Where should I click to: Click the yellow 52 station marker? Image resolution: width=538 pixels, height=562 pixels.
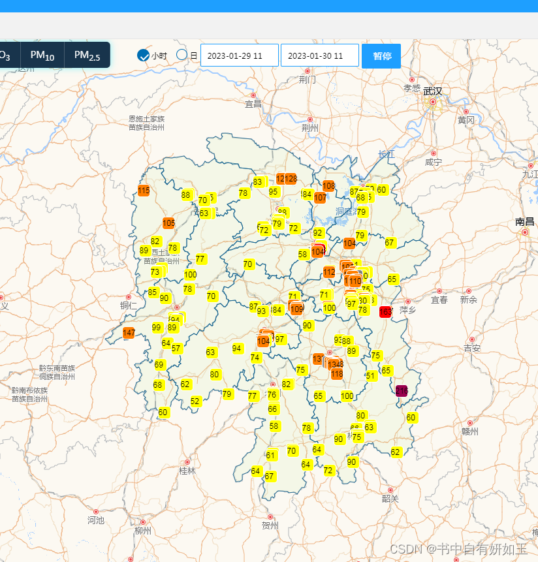pos(195,401)
